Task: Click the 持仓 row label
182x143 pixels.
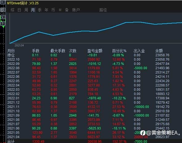Action: (11, 55)
